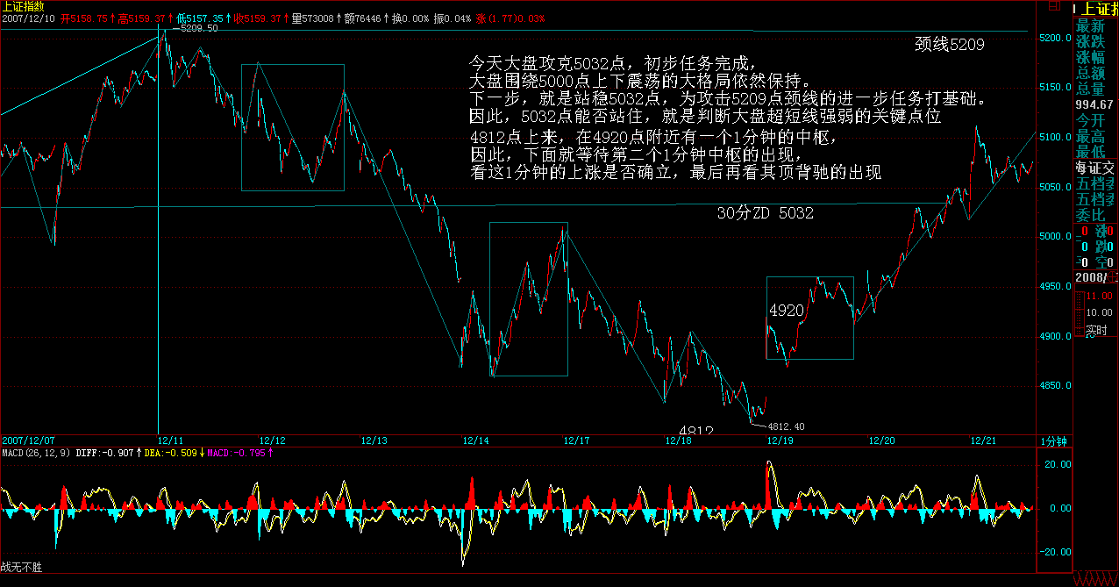Viewport: 1119px width, 587px height.
Task: Select the 颈线5209 neckline annotation
Action: coord(949,45)
